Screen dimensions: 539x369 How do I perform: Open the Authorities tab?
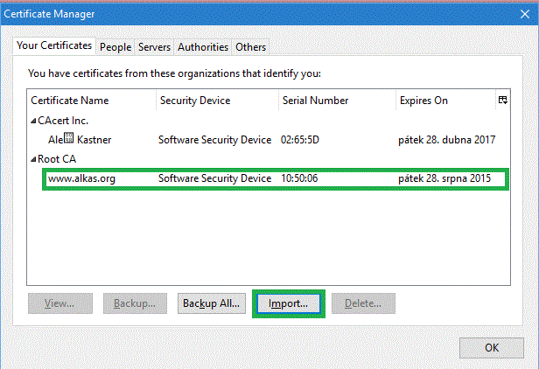[x=203, y=47]
